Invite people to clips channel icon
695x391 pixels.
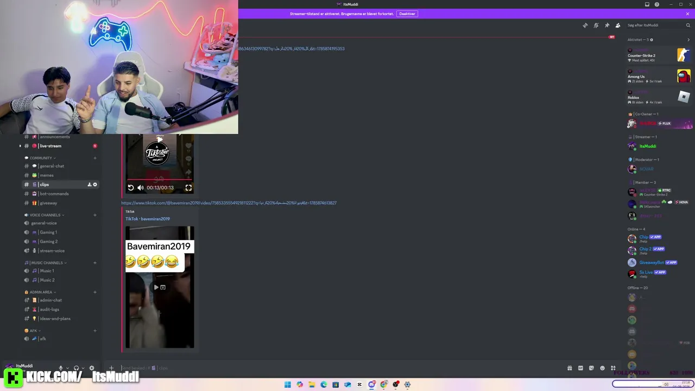pos(90,185)
